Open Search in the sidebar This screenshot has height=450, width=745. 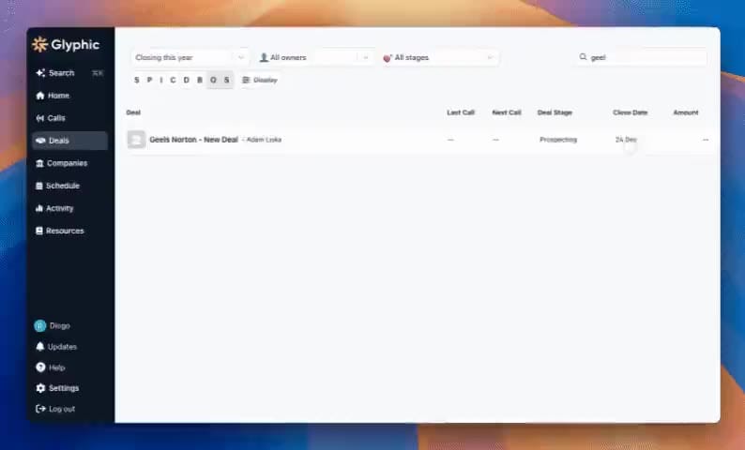point(69,73)
